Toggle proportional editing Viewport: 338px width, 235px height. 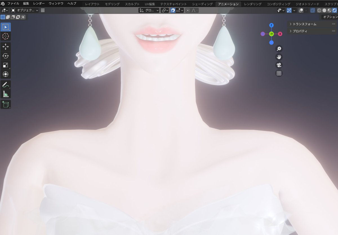coord(188,10)
